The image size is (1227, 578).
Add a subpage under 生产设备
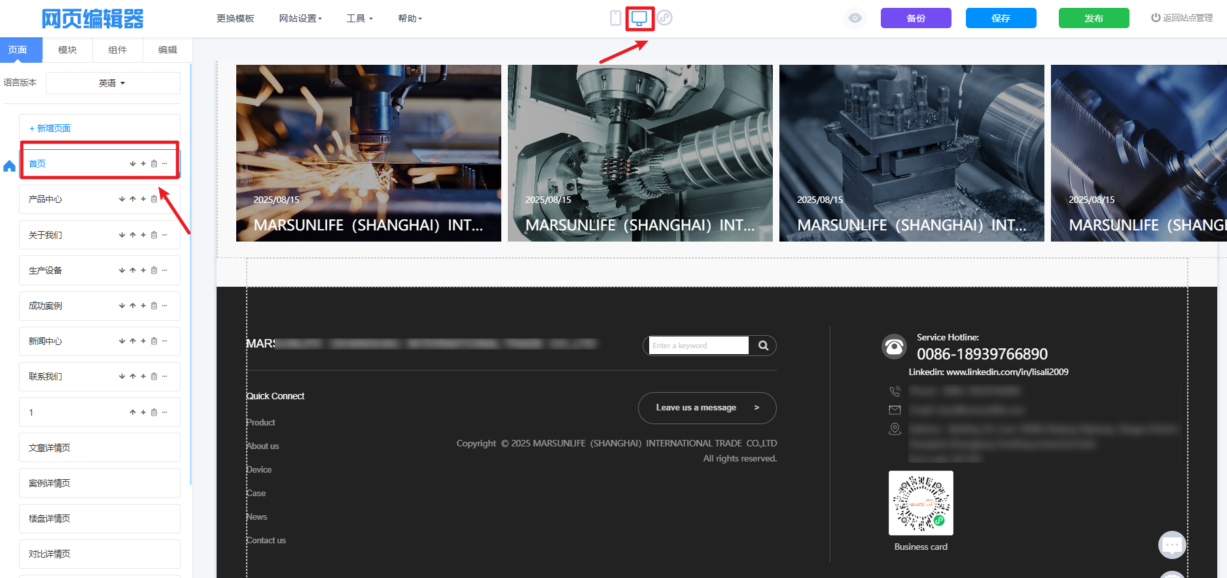143,270
